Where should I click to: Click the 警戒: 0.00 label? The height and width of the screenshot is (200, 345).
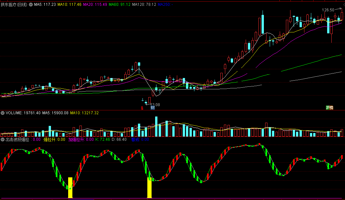[140, 139]
